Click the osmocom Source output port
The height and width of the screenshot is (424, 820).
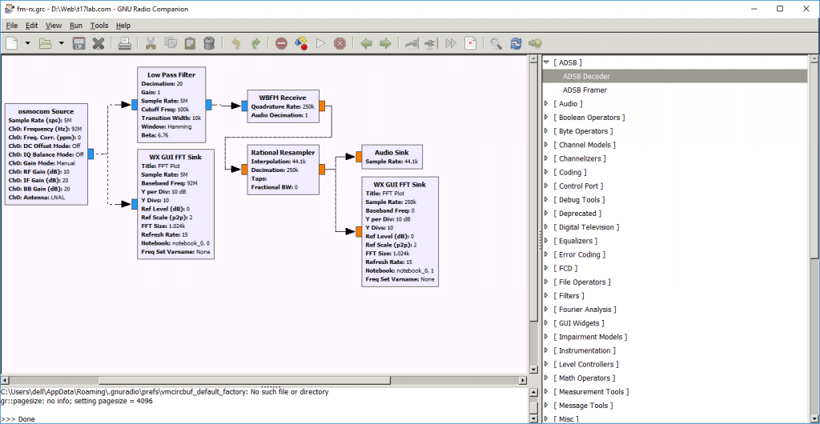(x=91, y=154)
